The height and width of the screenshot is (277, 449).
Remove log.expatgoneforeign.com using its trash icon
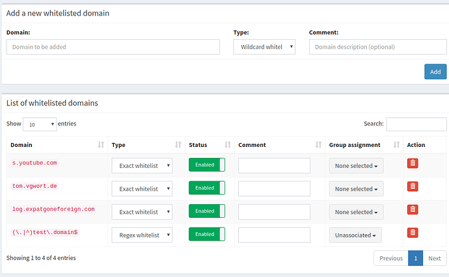pyautogui.click(x=413, y=210)
